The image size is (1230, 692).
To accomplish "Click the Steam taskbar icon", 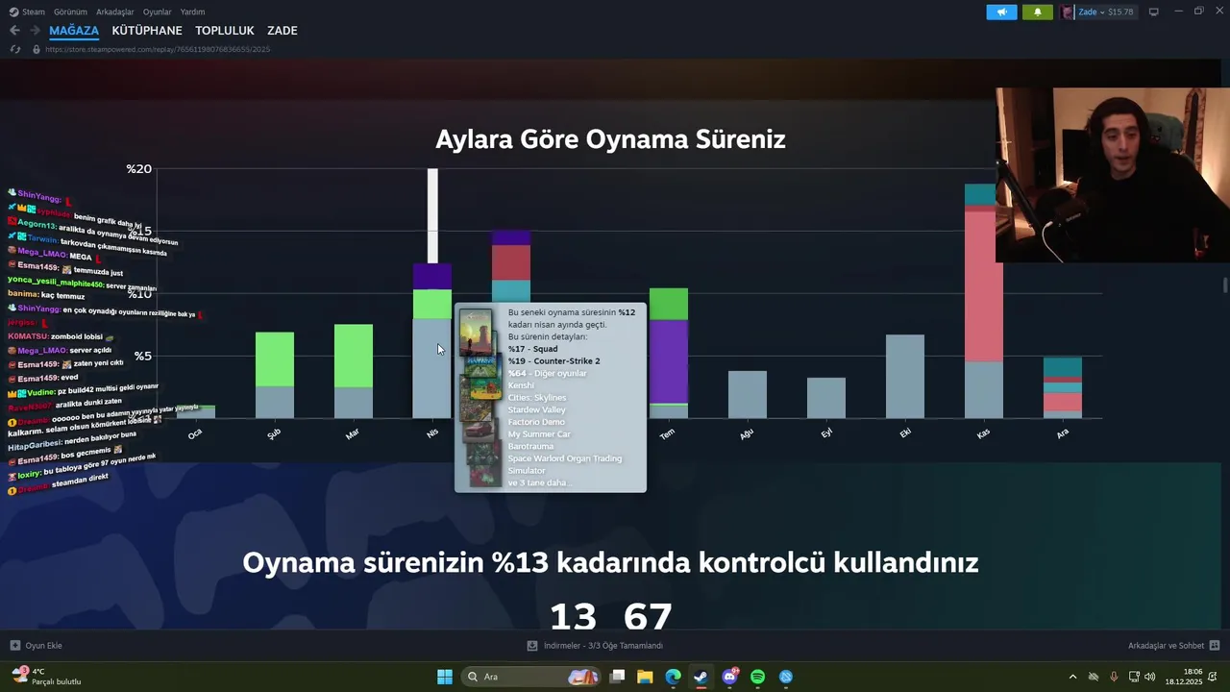I will click(701, 677).
